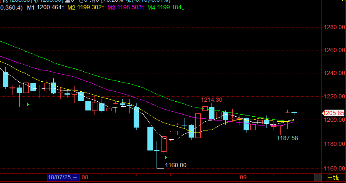This screenshot has width=346, height=183.
Task: Select the magenta M3 1198.503 indicator label
Action: pyautogui.click(x=126, y=8)
